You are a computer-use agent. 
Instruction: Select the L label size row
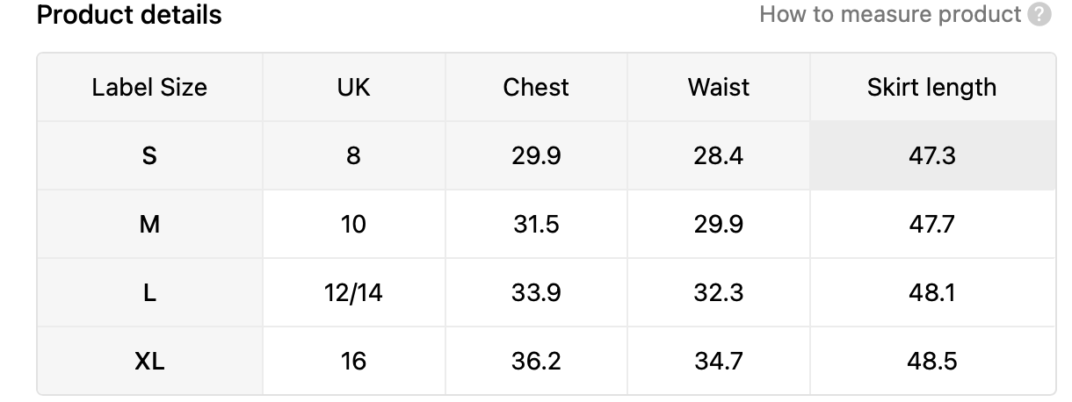pyautogui.click(x=149, y=292)
